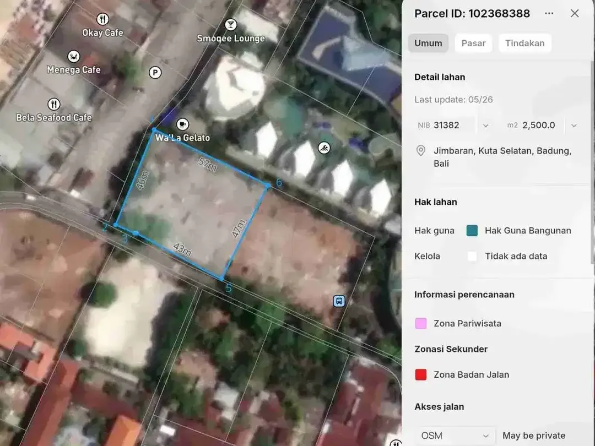
Task: Click the location pin icon beside Jimbaran address
Action: (x=421, y=151)
